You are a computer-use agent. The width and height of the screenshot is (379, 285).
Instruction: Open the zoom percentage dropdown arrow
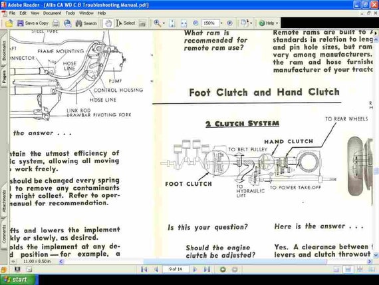[x=221, y=23]
